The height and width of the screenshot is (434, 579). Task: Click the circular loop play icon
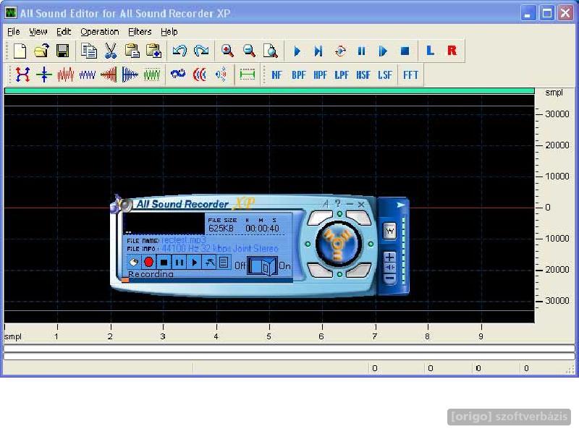click(x=340, y=51)
